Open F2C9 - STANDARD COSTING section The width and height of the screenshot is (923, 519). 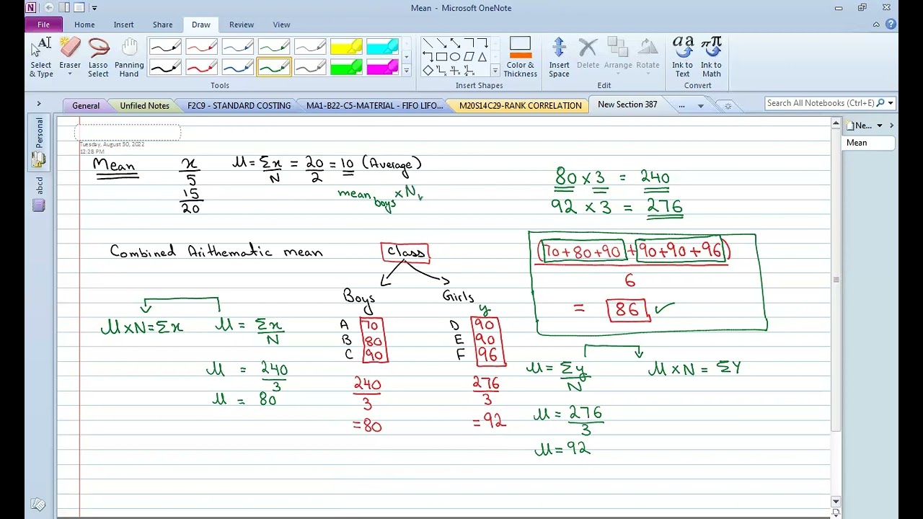click(x=239, y=105)
